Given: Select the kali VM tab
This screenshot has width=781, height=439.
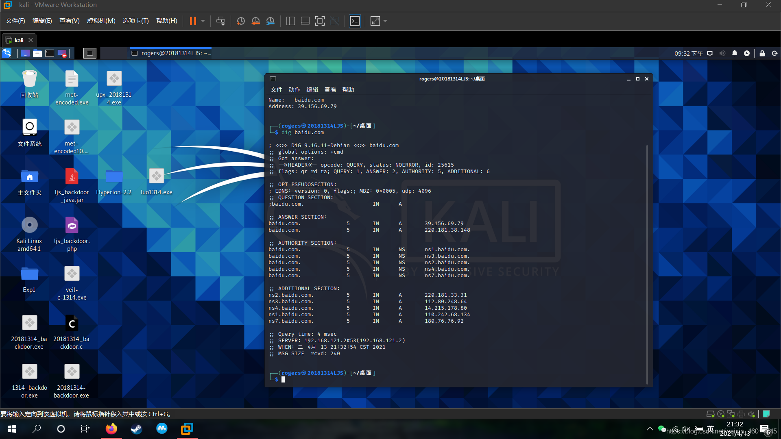Looking at the screenshot, I should click(19, 40).
